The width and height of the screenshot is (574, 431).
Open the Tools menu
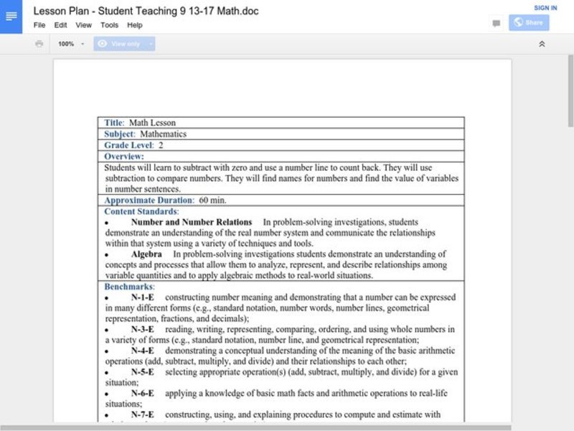coord(109,25)
